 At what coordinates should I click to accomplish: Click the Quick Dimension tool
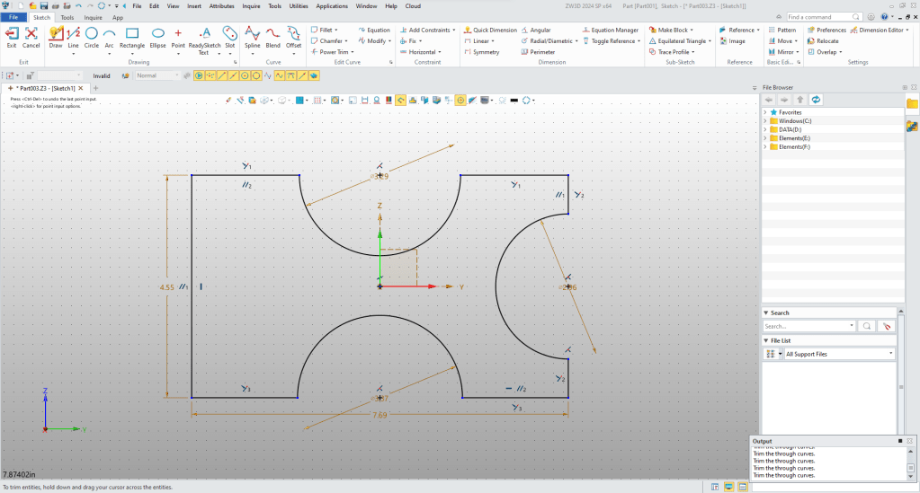coord(490,30)
